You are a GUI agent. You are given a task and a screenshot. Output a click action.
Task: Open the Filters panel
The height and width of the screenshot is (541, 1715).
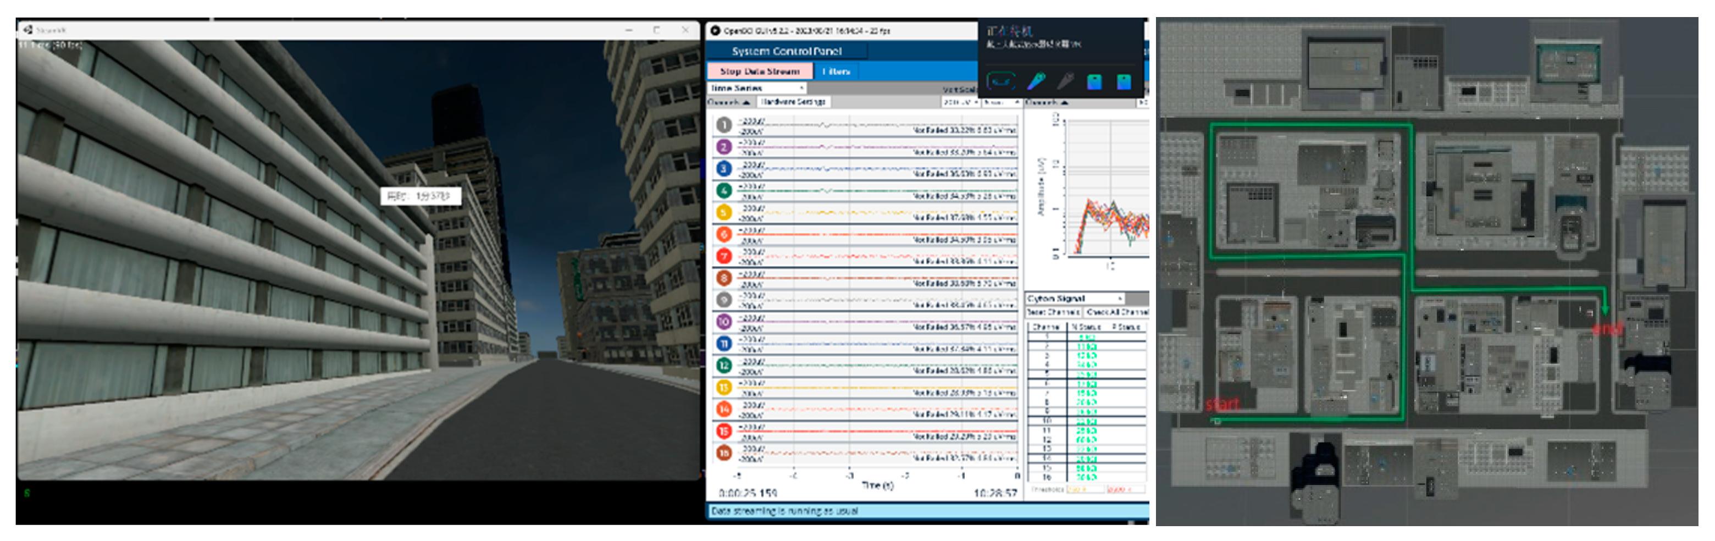836,71
